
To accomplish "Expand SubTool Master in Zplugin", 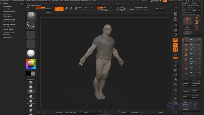I will click(8, 29).
